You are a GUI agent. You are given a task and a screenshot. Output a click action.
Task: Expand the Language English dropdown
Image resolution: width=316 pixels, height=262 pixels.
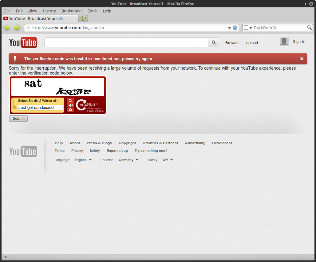83,160
